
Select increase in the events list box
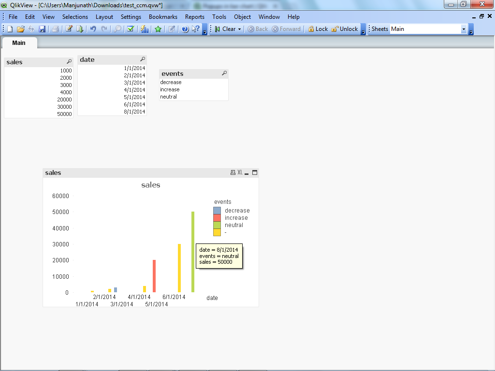point(170,89)
